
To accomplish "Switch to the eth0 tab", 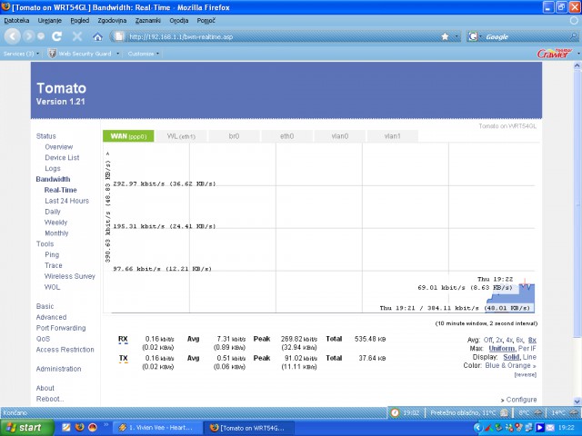I will 286,136.
